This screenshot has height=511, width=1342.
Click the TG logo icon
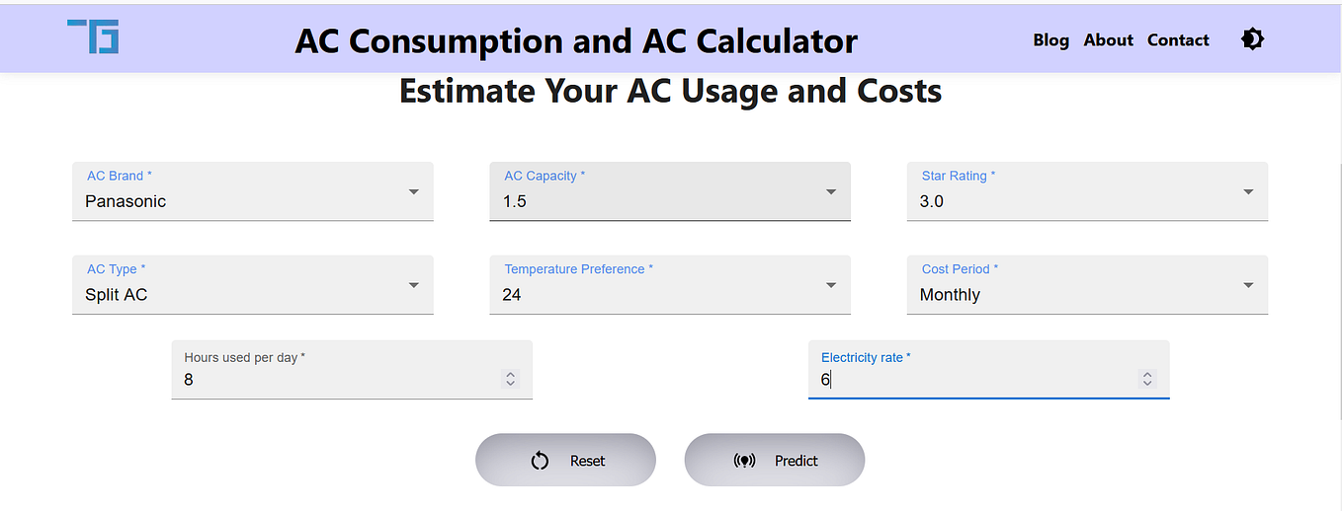(x=94, y=36)
